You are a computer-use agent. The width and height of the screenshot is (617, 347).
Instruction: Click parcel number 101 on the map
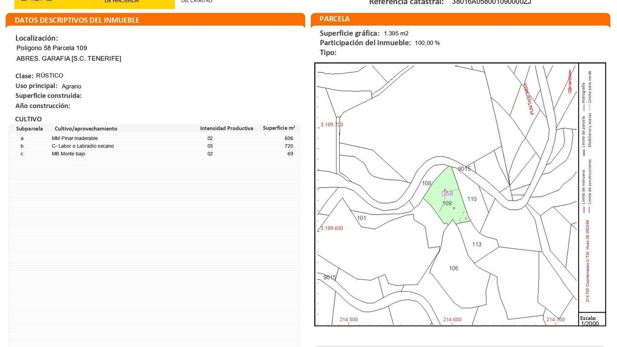click(x=361, y=218)
